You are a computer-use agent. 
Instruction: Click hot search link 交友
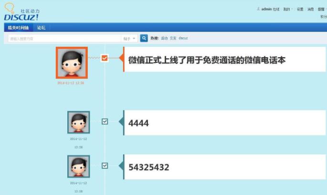pos(173,38)
